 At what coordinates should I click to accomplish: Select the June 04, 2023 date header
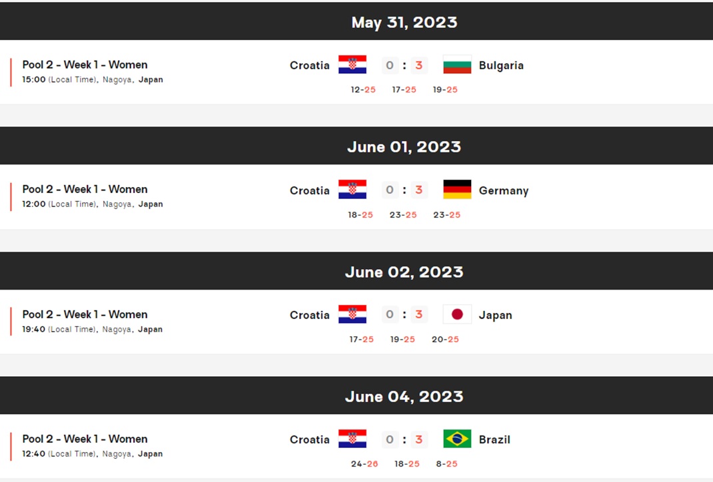point(404,396)
